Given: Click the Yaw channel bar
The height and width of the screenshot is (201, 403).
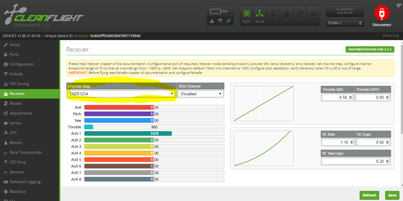Looking at the screenshot, I should (x=154, y=121).
